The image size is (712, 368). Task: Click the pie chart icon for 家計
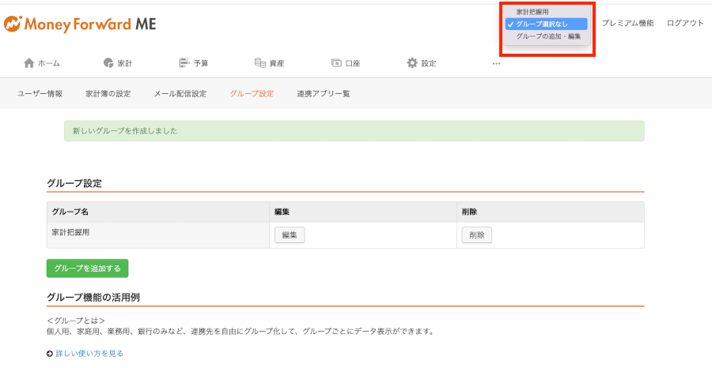click(108, 63)
